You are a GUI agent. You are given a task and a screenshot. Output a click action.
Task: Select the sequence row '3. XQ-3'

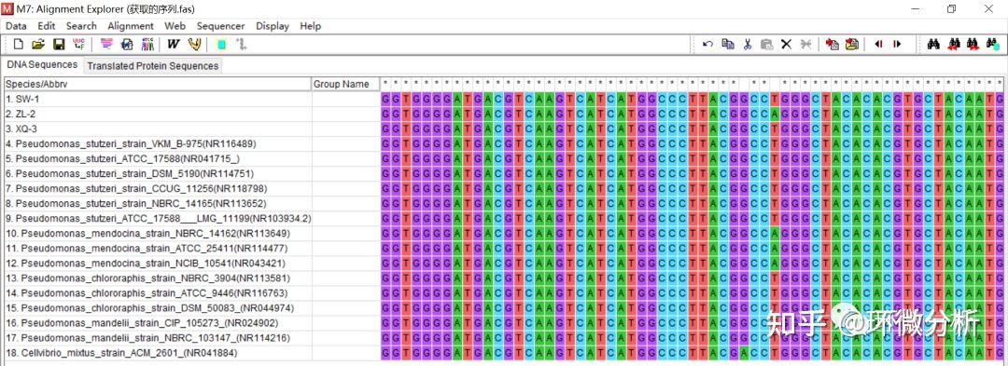[158, 129]
